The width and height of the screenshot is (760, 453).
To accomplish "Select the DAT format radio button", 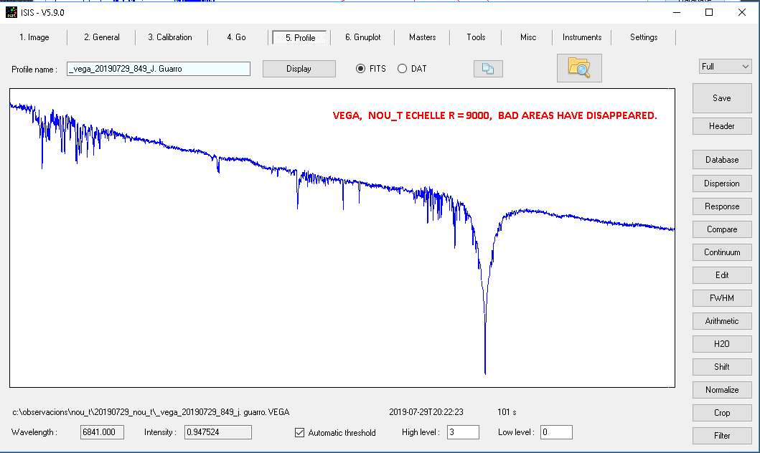I will coord(402,69).
